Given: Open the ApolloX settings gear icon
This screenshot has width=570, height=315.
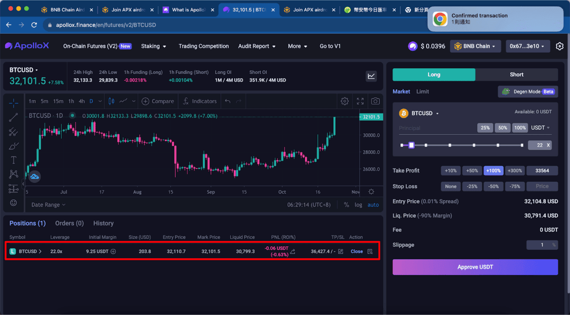Looking at the screenshot, I should pos(560,46).
